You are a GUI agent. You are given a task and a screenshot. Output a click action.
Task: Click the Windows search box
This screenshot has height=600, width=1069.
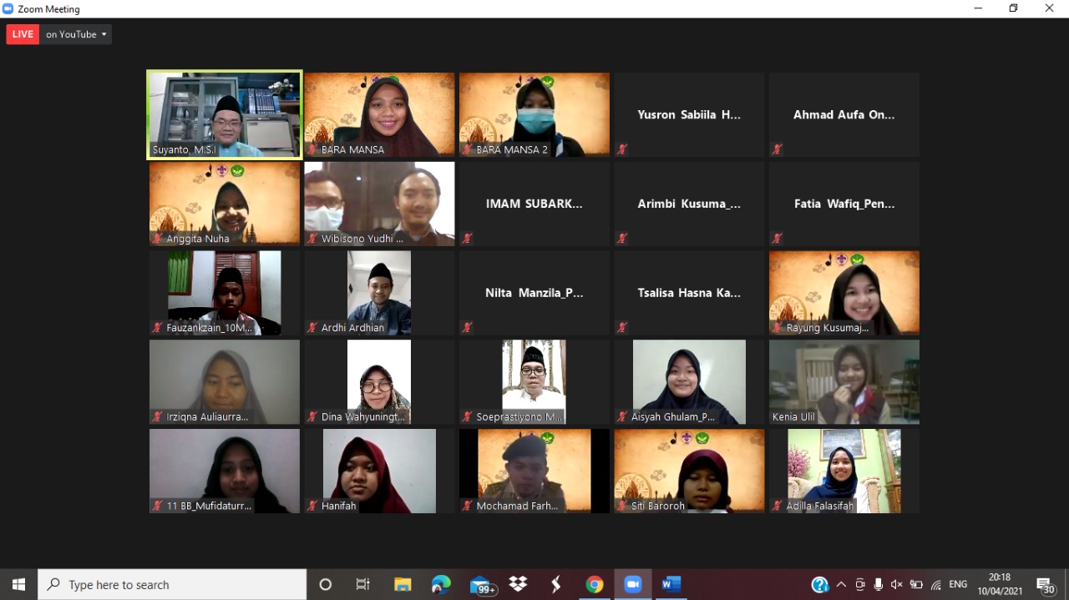pyautogui.click(x=173, y=585)
